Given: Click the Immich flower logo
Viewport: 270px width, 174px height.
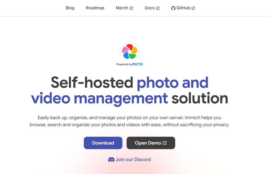Looking at the screenshot, I should [129, 52].
